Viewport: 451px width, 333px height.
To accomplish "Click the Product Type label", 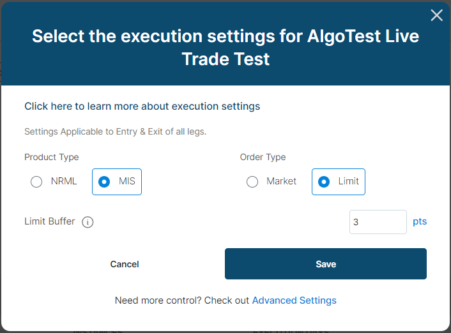I will (x=51, y=158).
